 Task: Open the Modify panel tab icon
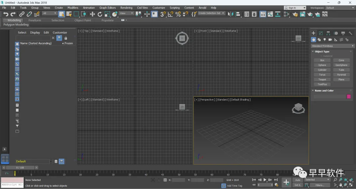click(x=321, y=33)
